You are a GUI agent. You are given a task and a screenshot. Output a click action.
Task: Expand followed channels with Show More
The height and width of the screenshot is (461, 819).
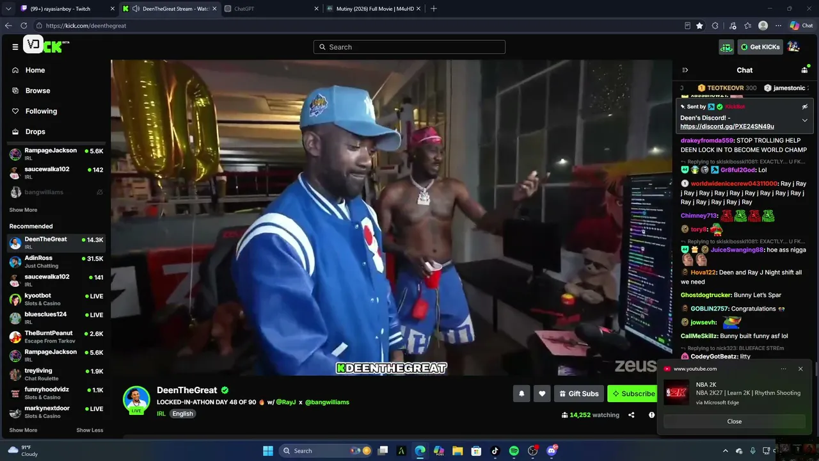[23, 210]
